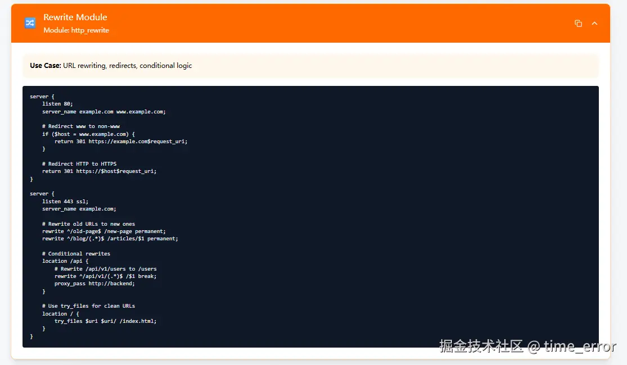This screenshot has width=627, height=365.
Task: Click the try_files clean URLs comment
Action: (x=88, y=305)
